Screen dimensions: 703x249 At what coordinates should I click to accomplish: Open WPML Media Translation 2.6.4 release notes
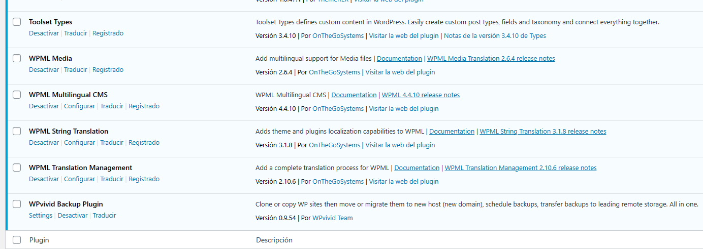point(491,59)
